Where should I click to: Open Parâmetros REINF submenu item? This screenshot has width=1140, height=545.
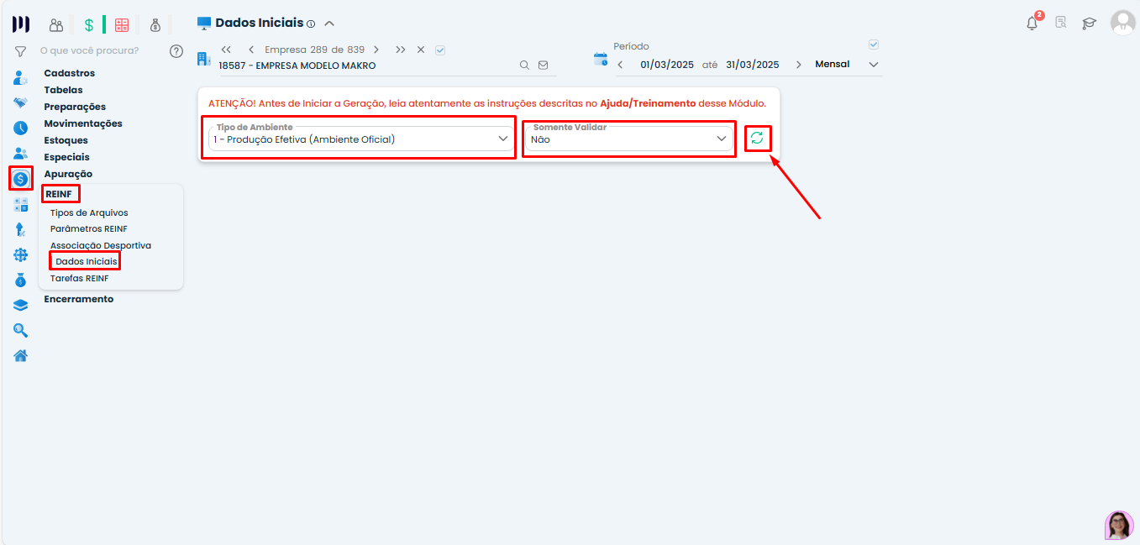tap(89, 229)
